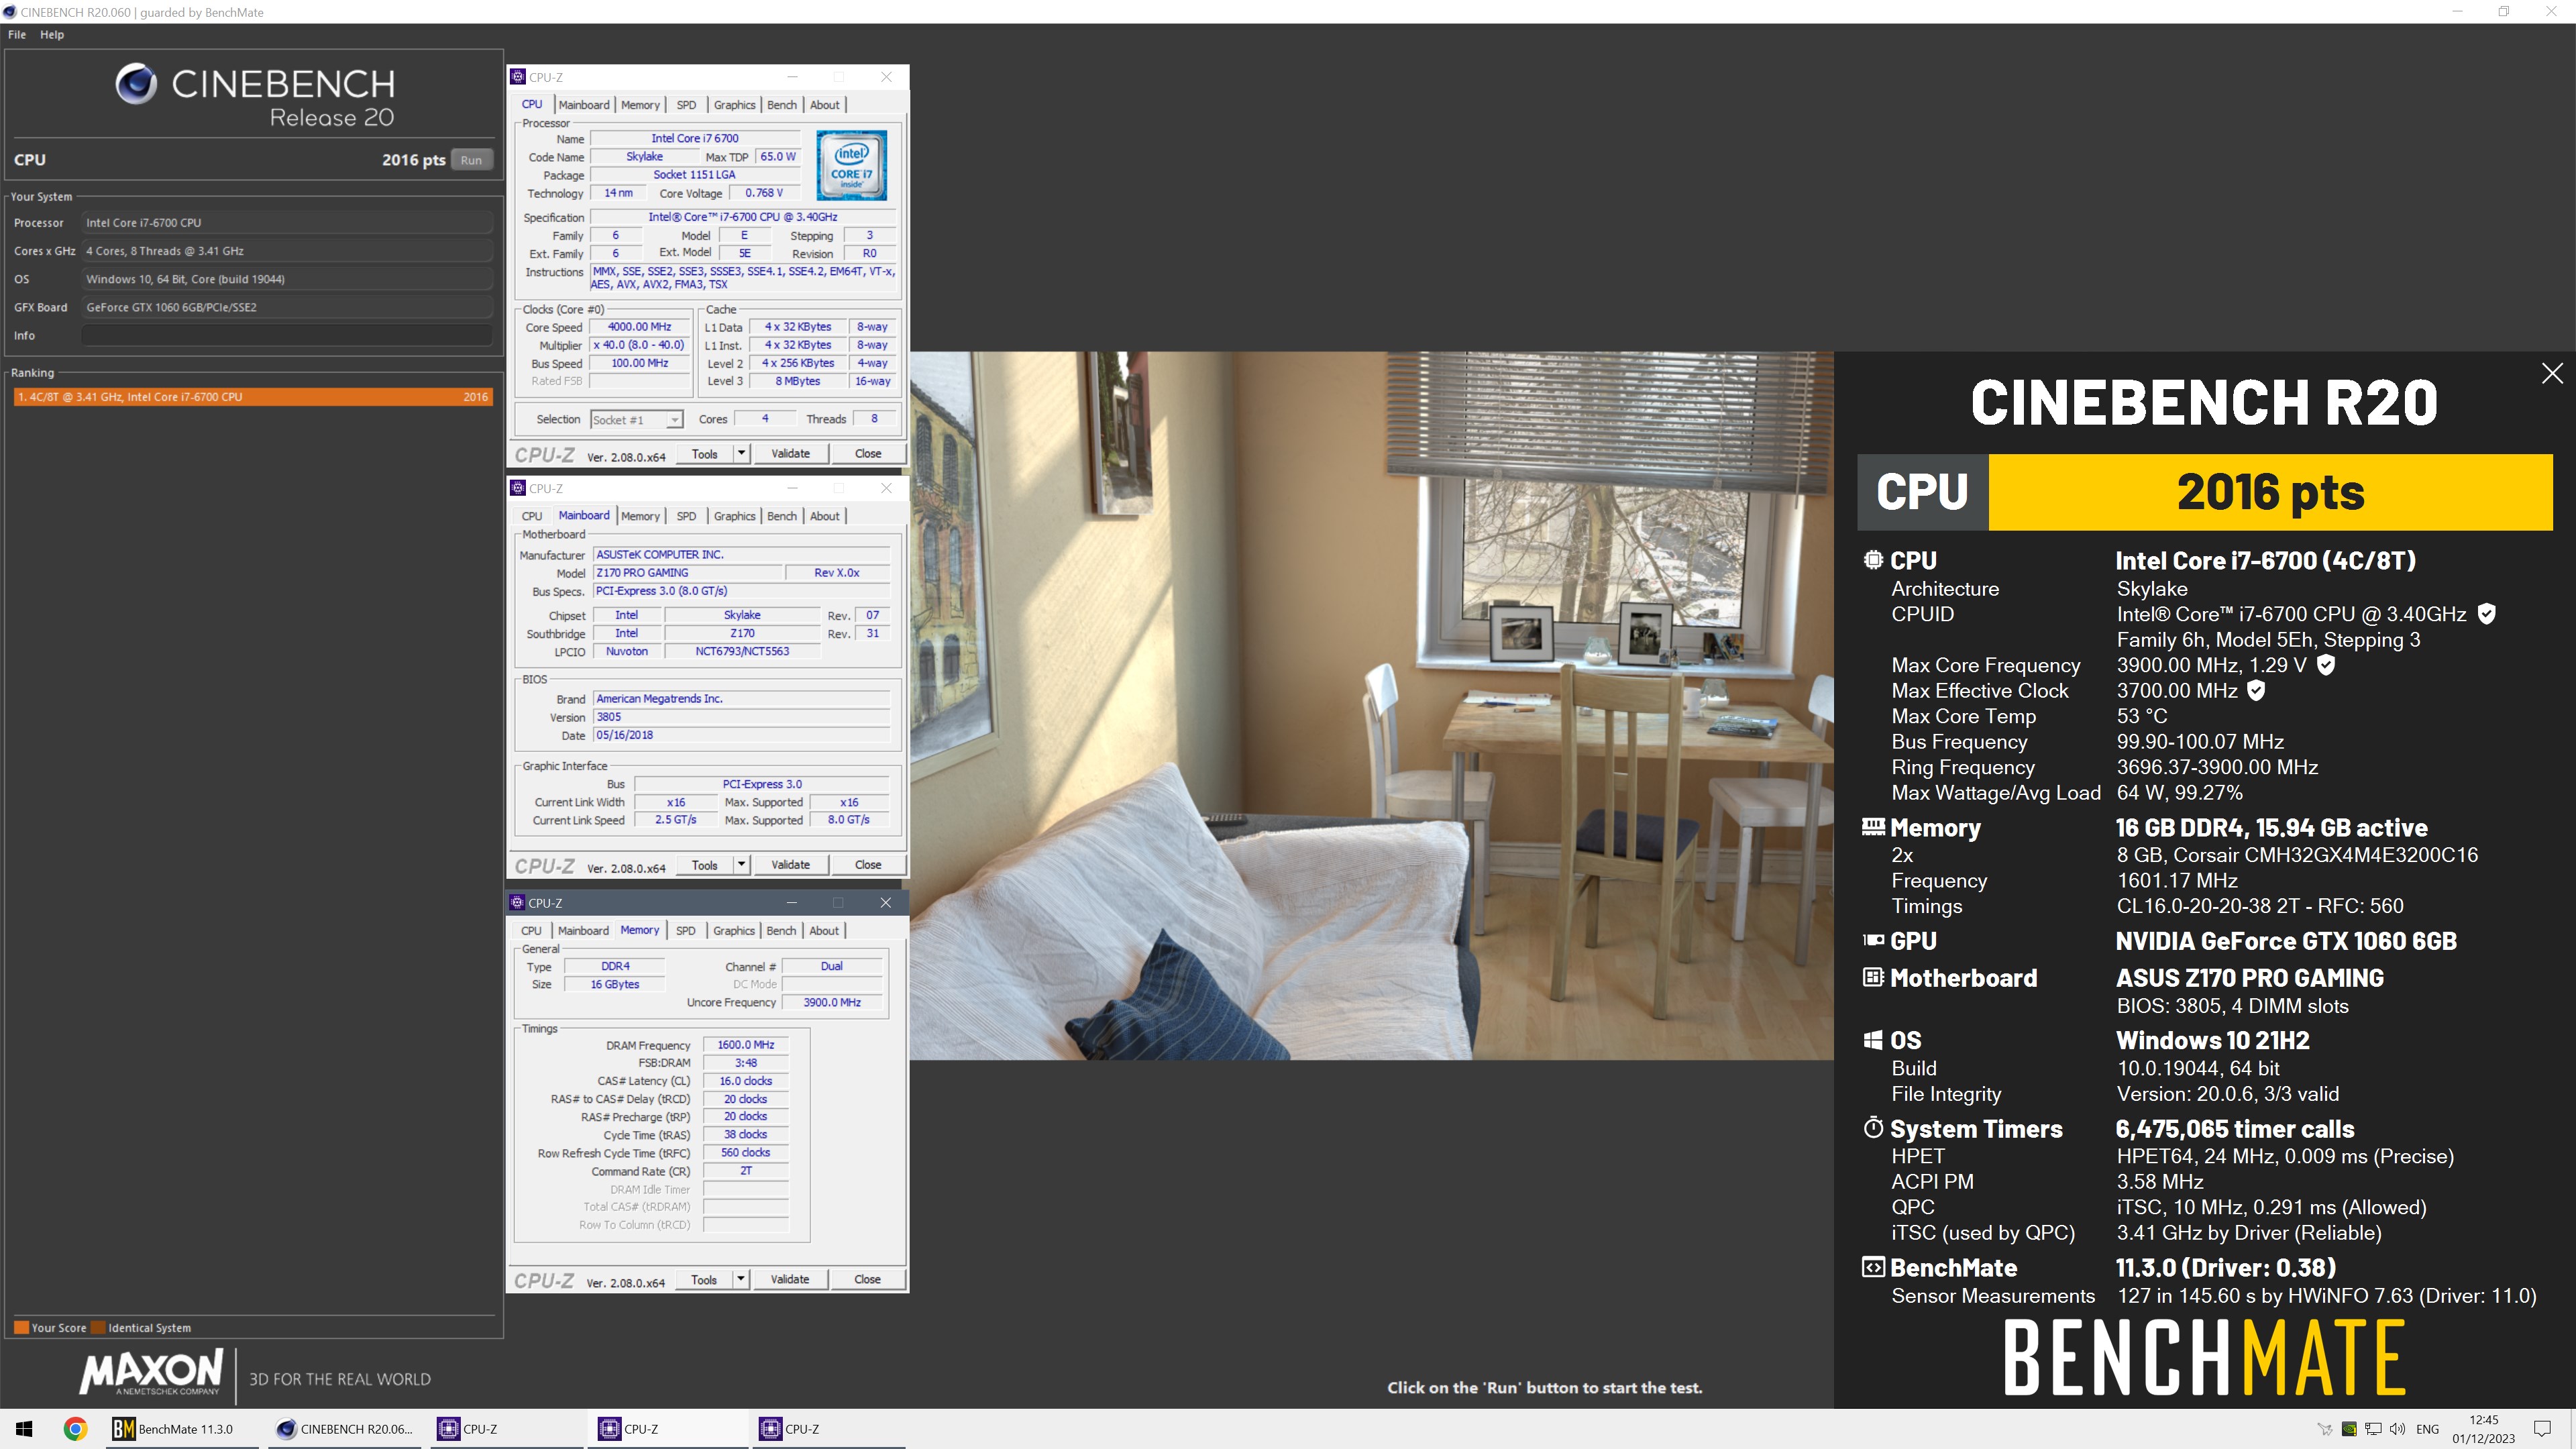Switch to Mainboard tab in the top CPU-Z window

[584, 105]
